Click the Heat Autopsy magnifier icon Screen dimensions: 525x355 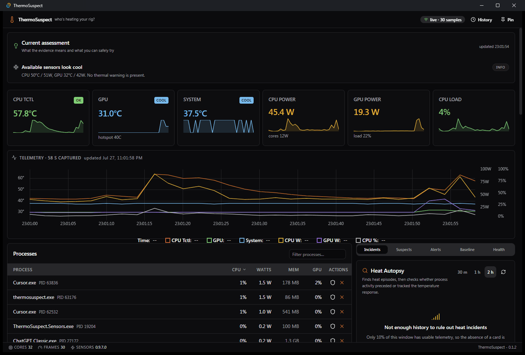coord(365,271)
